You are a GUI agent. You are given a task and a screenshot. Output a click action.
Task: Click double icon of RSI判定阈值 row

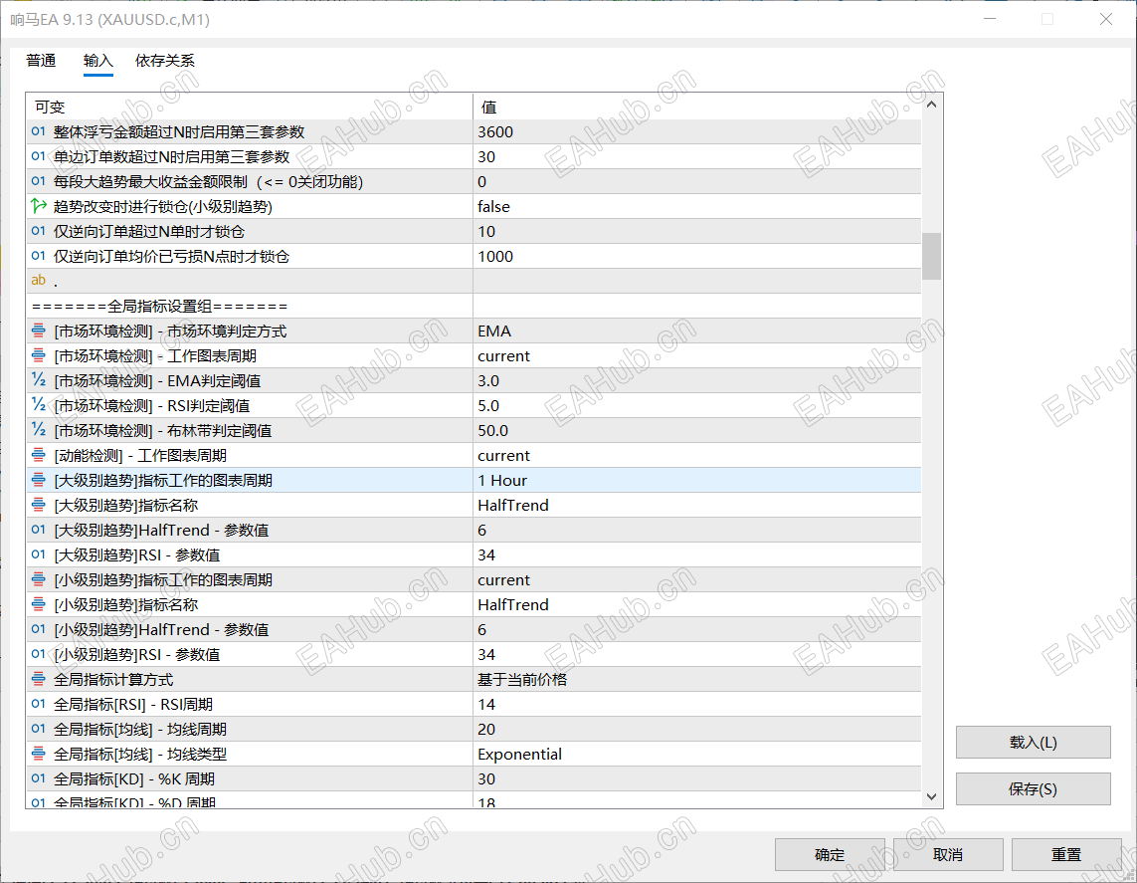[x=39, y=405]
